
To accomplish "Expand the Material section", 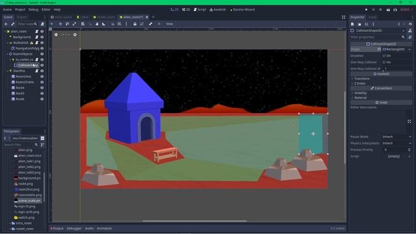I will pos(360,97).
